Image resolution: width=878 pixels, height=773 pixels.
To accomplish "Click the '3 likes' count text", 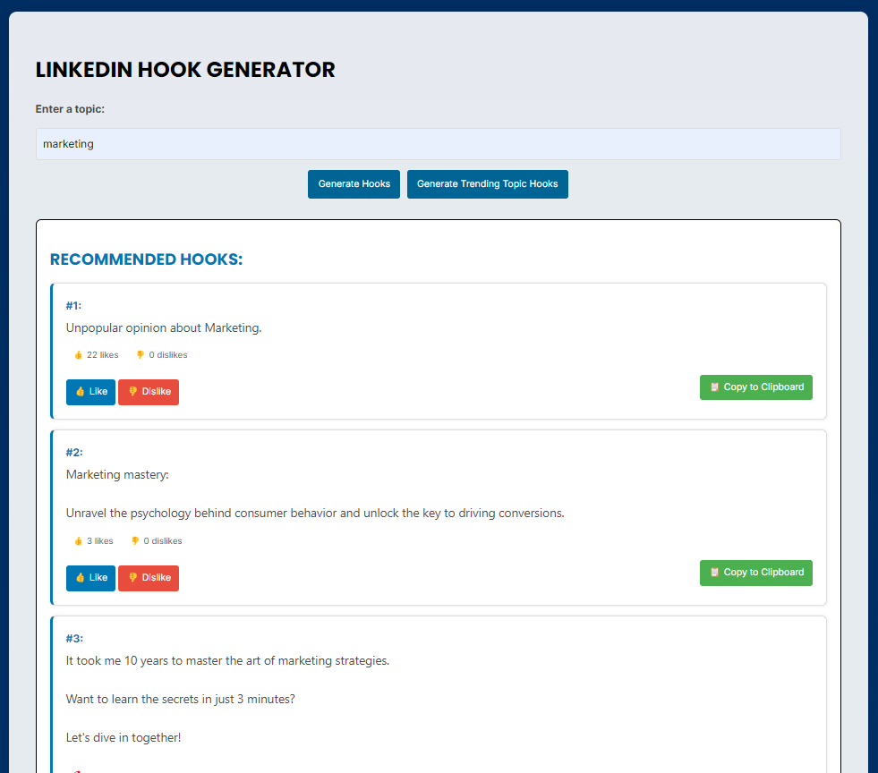I will 99,540.
